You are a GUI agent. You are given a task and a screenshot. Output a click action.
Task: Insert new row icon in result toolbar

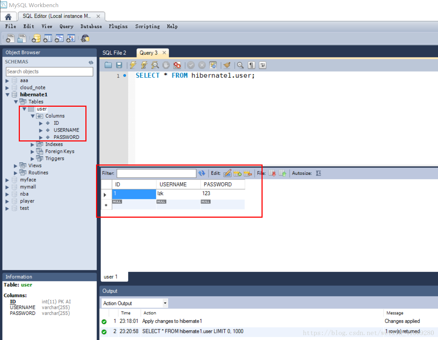237,173
